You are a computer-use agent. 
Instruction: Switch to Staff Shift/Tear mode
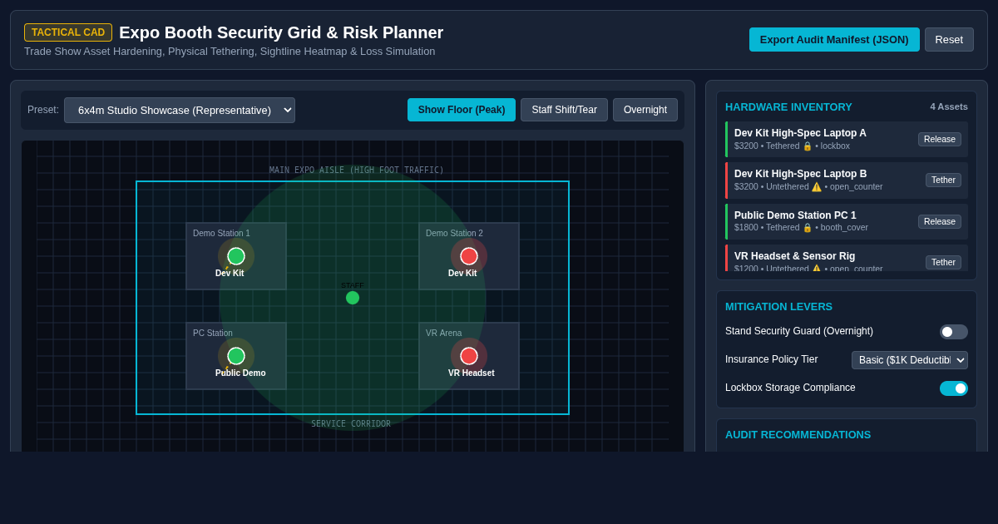[564, 110]
